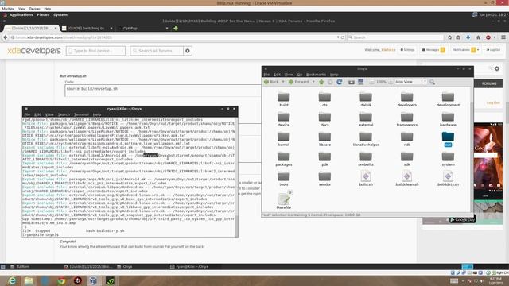Open the Adblock icon dropdown arrow
Image resolution: width=509 pixels, height=286 pixels.
tap(495, 37)
